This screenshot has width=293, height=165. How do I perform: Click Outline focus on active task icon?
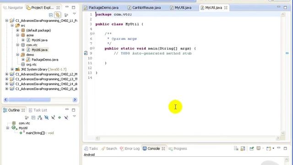[x=27, y=117]
